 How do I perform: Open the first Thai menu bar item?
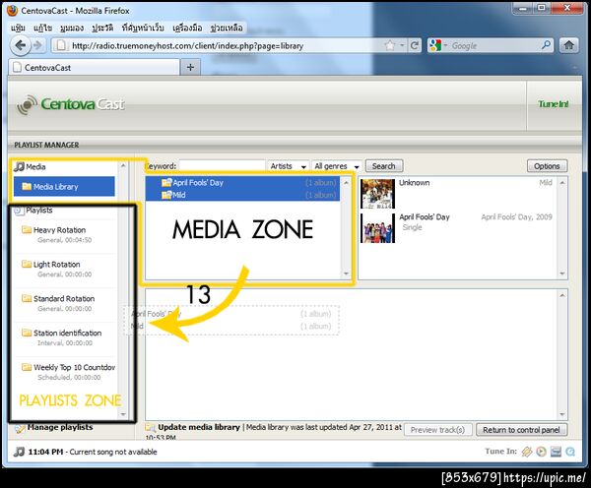tap(18, 28)
